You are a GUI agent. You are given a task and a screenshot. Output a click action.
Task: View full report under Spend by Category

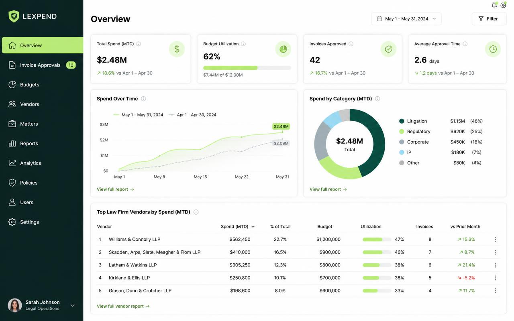click(328, 189)
